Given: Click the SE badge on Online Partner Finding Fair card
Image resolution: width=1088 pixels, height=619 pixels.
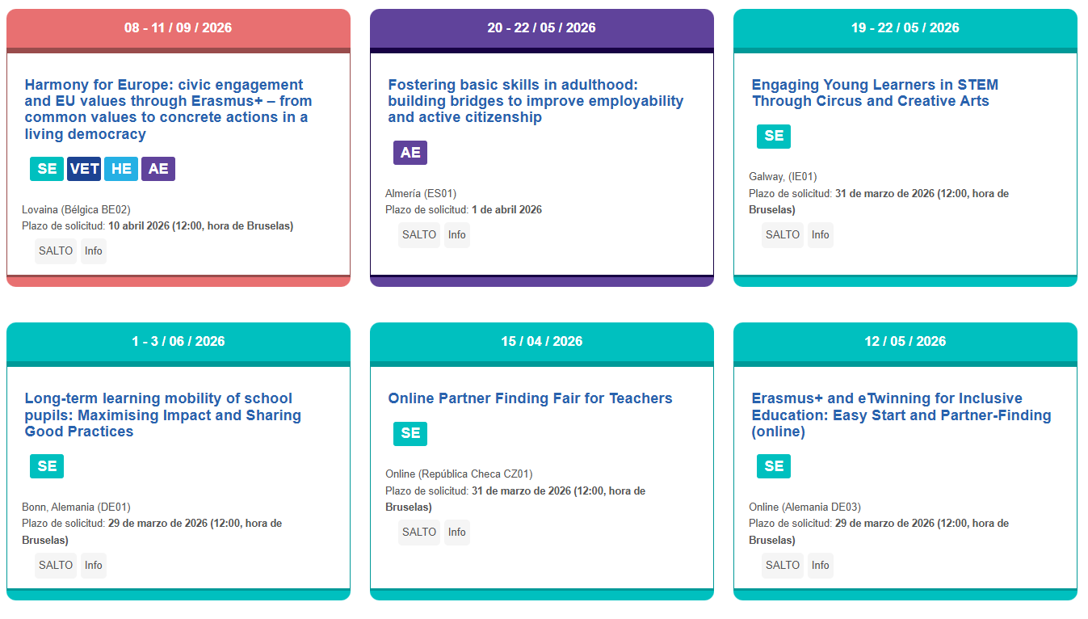Looking at the screenshot, I should 410,434.
